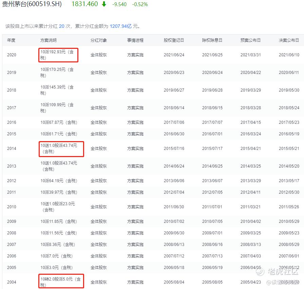
Task: Click the 股权登记日 column header
Action: [x=174, y=40]
